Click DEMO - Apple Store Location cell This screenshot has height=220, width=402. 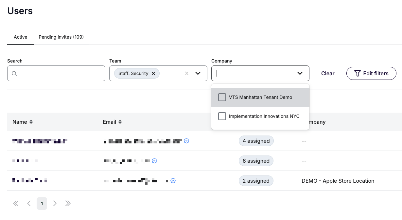[338, 181]
